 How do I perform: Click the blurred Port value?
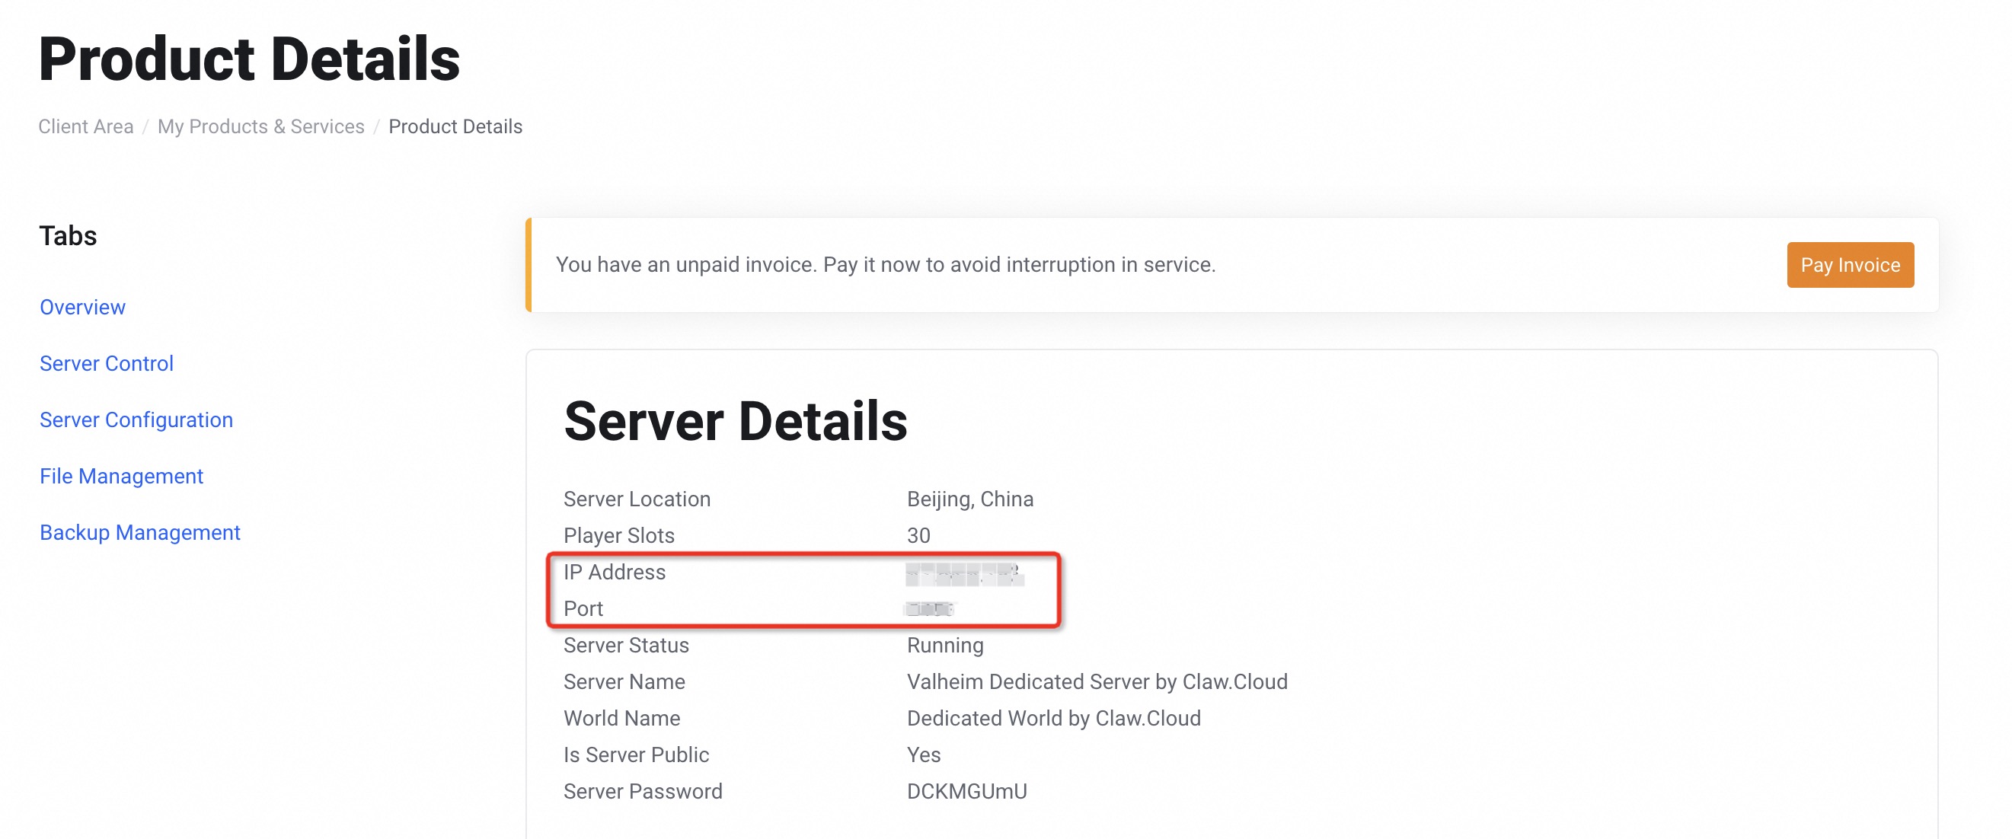tap(928, 608)
